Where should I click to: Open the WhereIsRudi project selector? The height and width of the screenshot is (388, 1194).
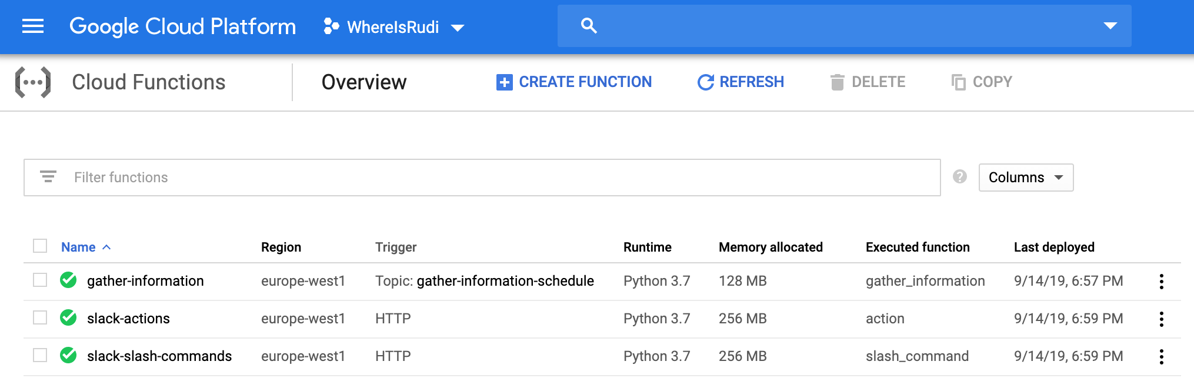point(394,27)
